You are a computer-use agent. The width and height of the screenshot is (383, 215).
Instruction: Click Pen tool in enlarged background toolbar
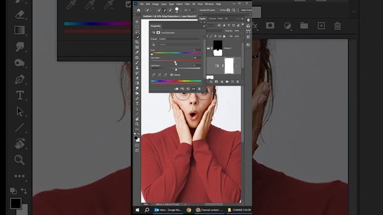pyautogui.click(x=20, y=79)
